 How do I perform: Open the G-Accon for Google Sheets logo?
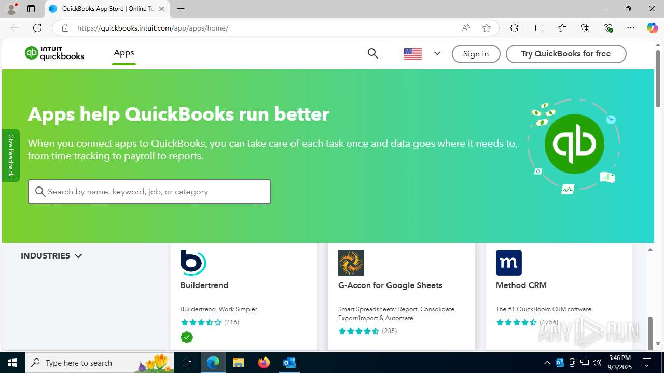tap(351, 263)
